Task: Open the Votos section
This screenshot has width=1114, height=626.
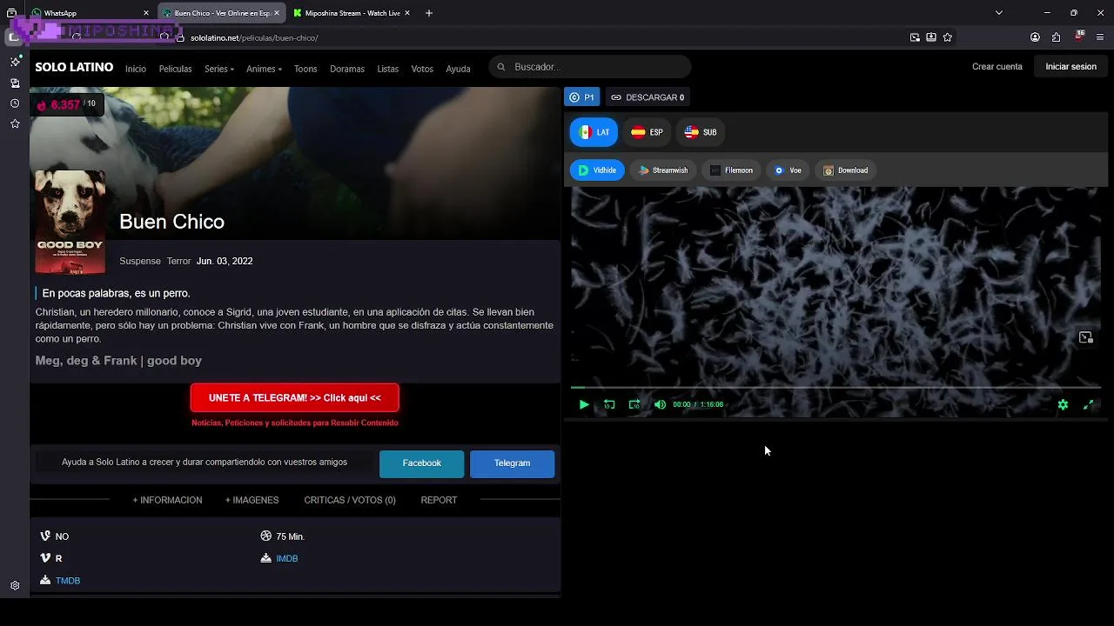Action: (422, 69)
